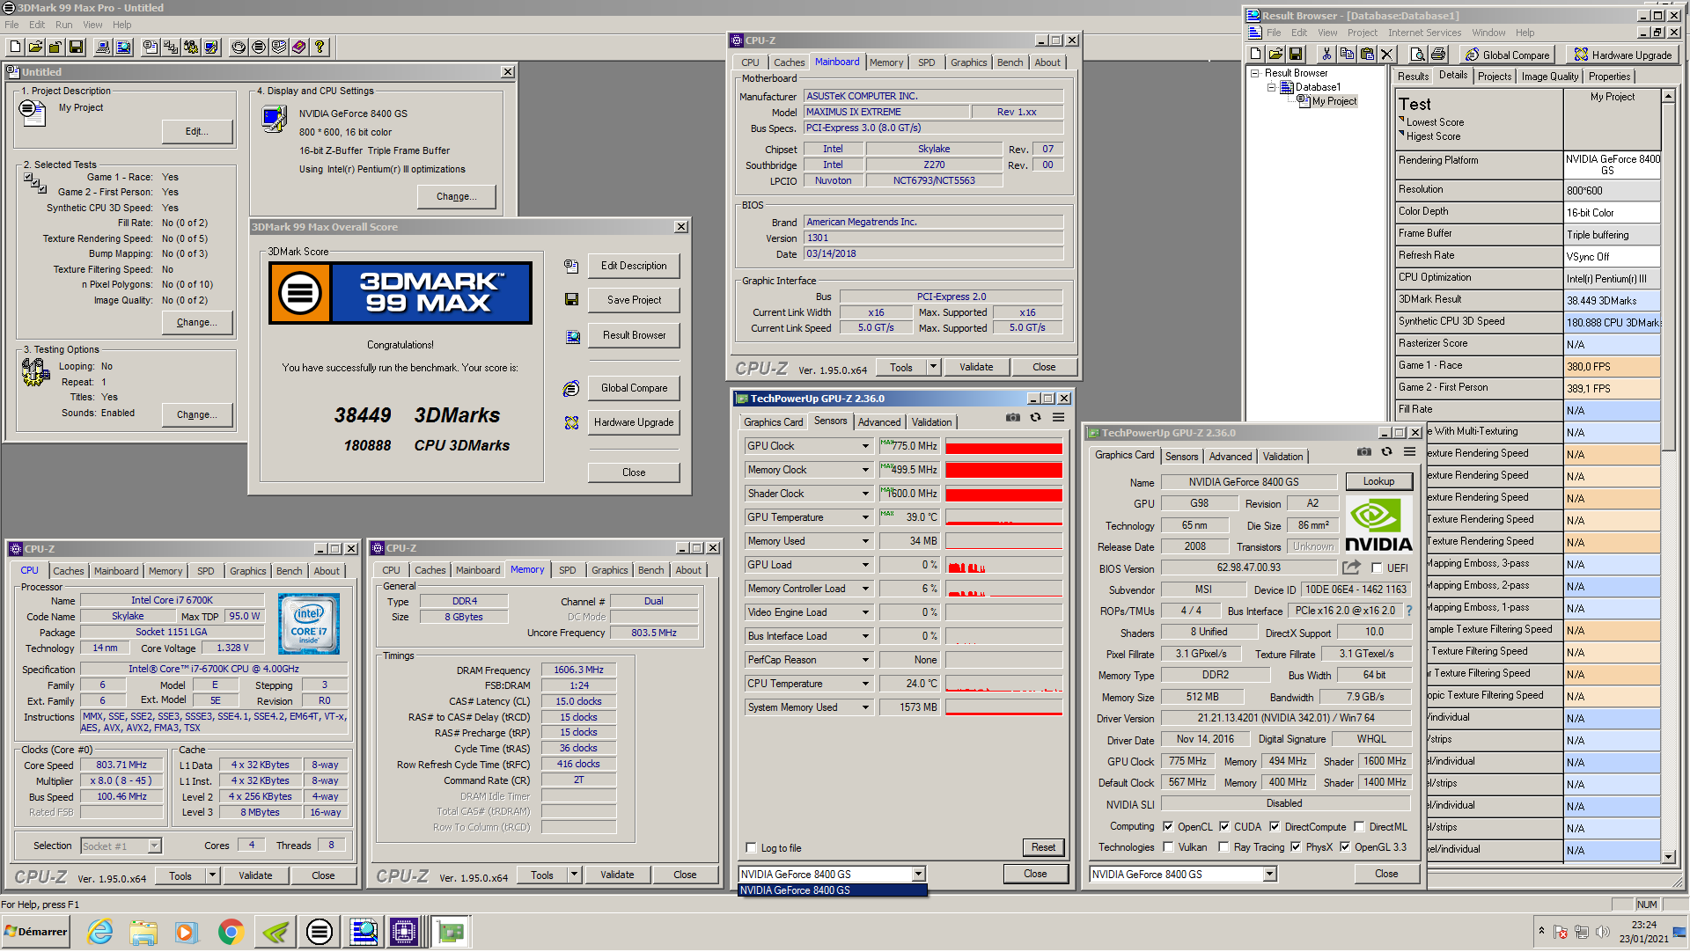Click NVIDIA icon on taskbar
Screen dimensions: 1690x952
275,932
